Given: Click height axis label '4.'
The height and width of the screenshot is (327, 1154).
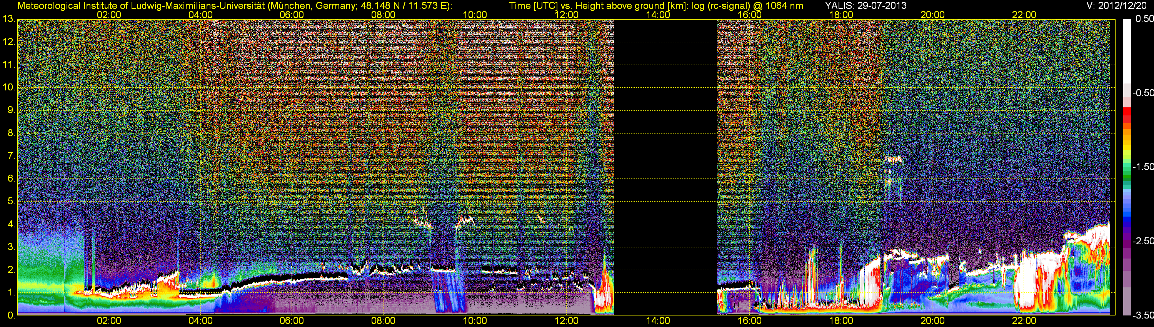Looking at the screenshot, I should point(11,224).
